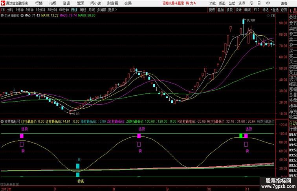Image resolution: width=297 pixels, height=191 pixels.
Task: Add stock with +自选 button
Action: coord(275,10)
